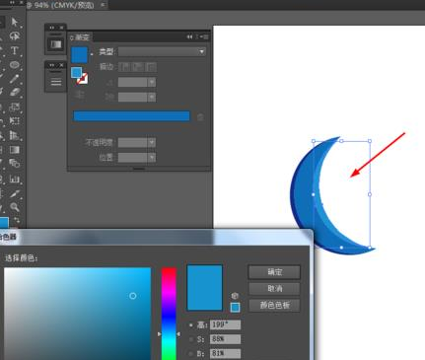Click the 取消 cancel button

pos(274,289)
